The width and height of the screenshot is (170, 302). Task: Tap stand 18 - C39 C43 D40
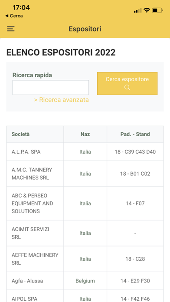pyautogui.click(x=135, y=152)
